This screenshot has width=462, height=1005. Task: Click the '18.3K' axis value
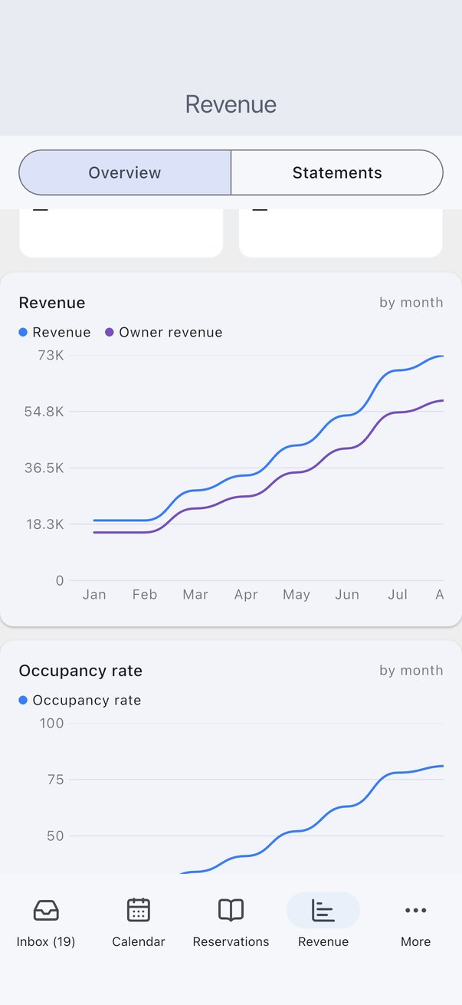[44, 524]
